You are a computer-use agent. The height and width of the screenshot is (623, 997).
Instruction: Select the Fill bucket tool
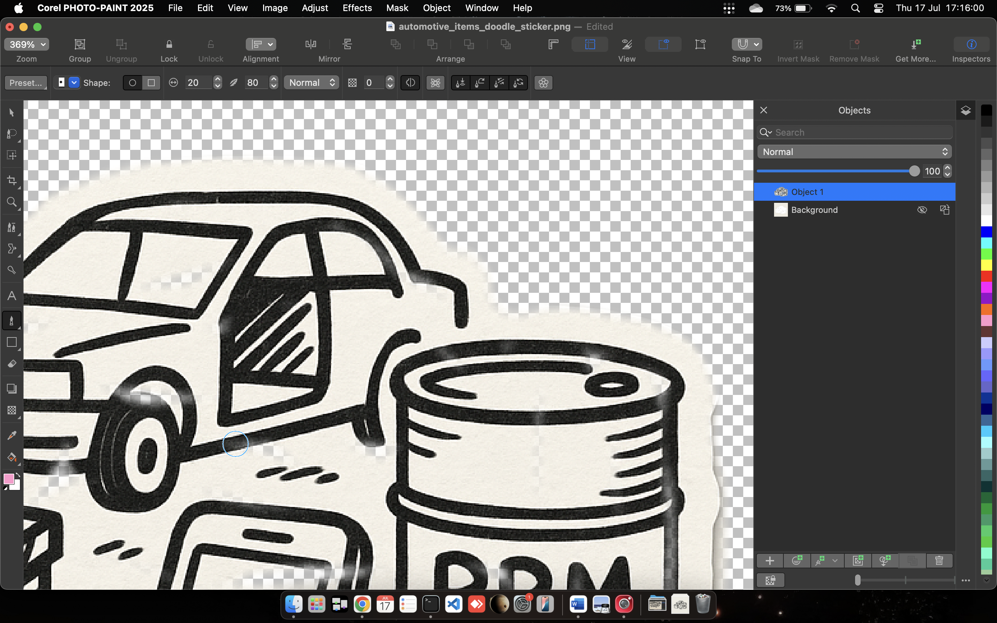[11, 457]
